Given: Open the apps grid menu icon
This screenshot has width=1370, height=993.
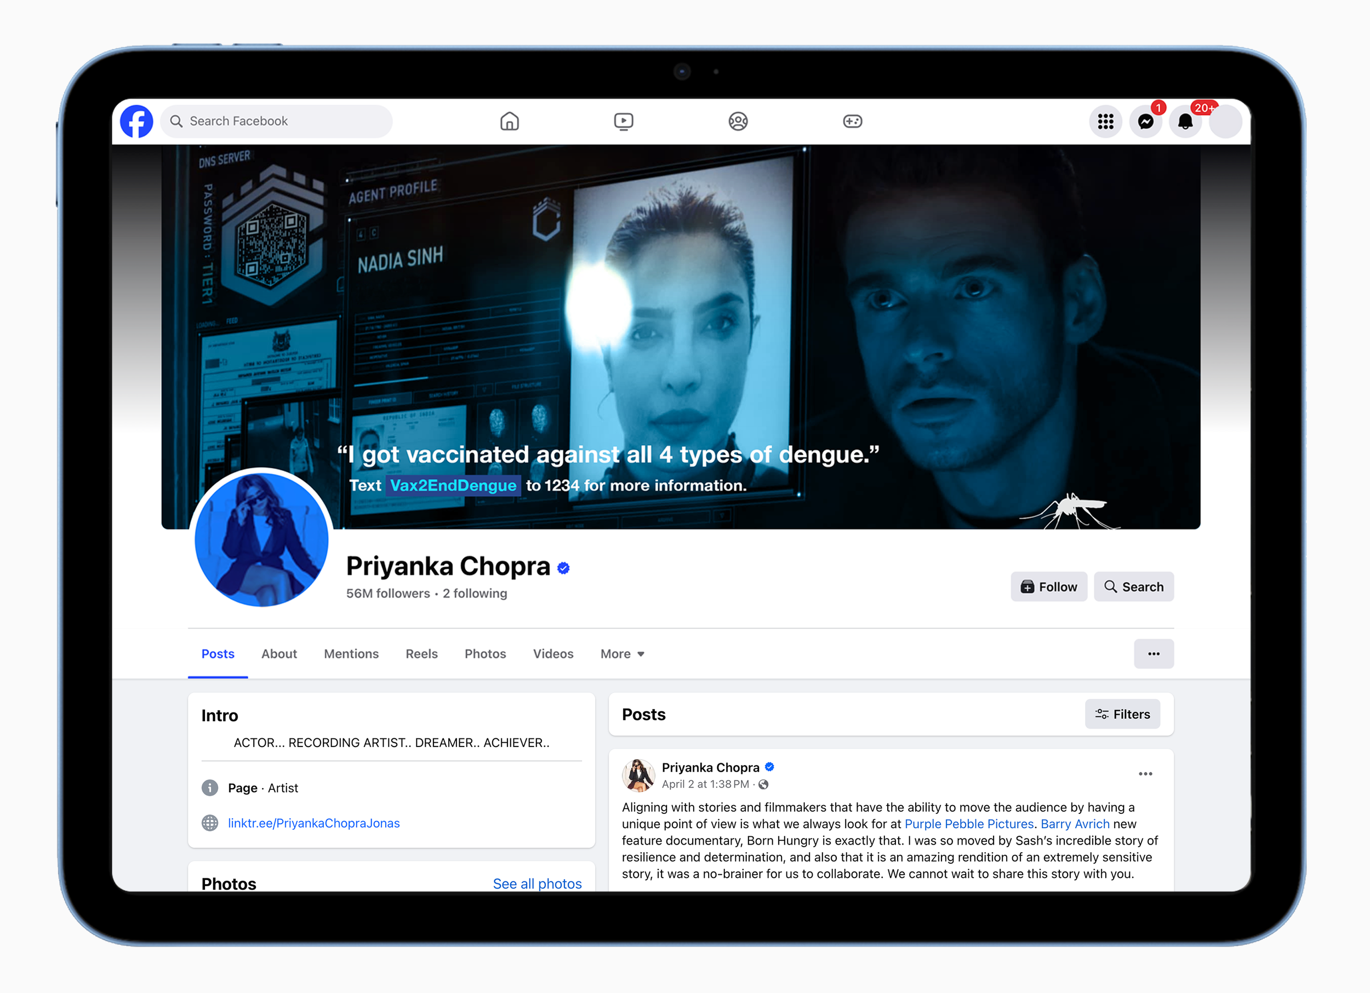Looking at the screenshot, I should pyautogui.click(x=1105, y=122).
